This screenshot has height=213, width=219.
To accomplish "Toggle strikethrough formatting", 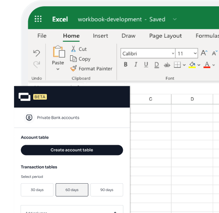I will tap(167, 65).
